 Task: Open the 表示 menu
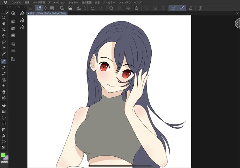pyautogui.click(x=97, y=2)
